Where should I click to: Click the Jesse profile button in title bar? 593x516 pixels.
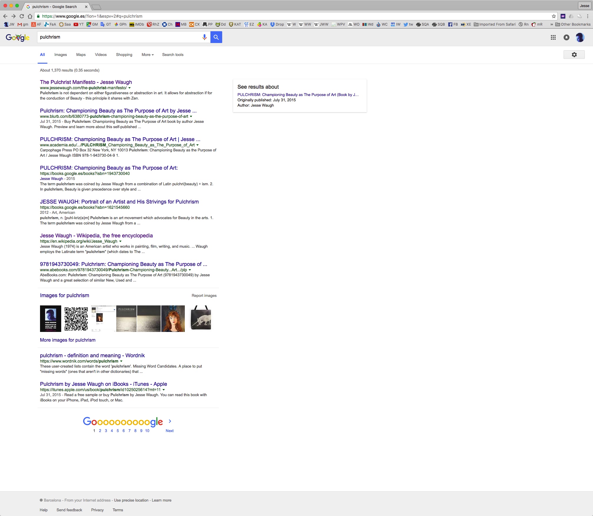pyautogui.click(x=584, y=6)
